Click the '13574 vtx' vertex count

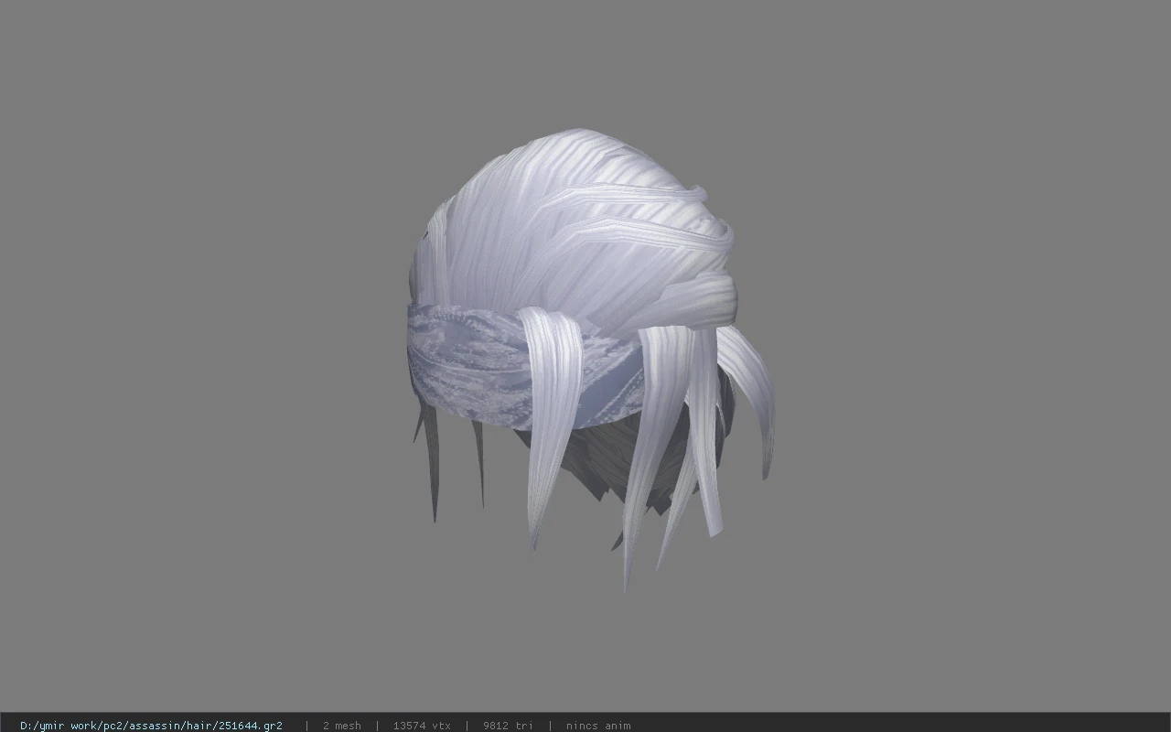point(422,726)
